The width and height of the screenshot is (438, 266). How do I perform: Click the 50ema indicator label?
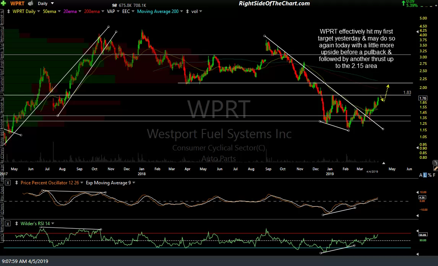pos(49,11)
